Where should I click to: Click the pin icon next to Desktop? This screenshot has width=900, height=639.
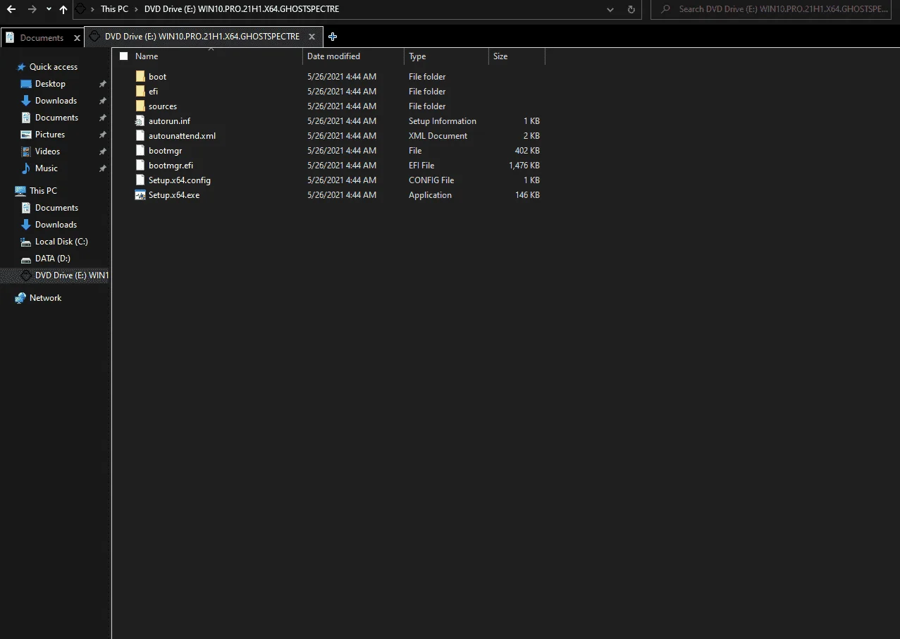[102, 84]
